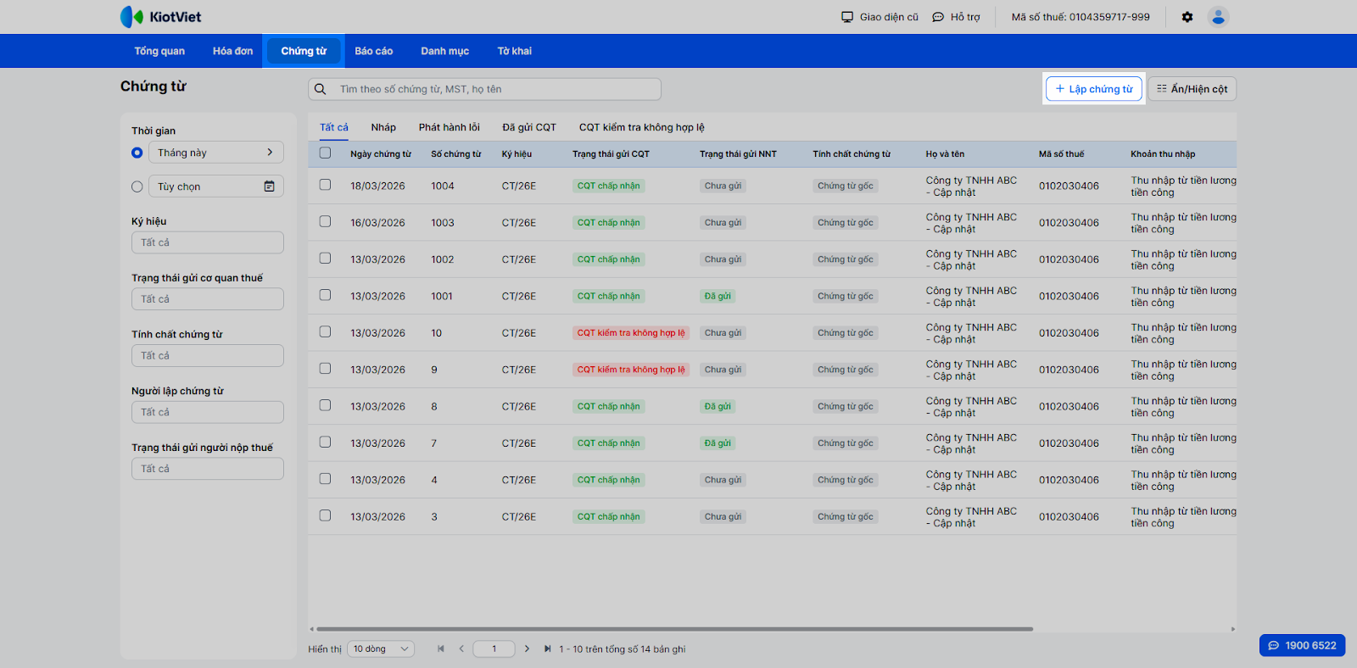Screen dimensions: 1357x668
Task: Open the settings gear icon
Action: pos(1187,17)
